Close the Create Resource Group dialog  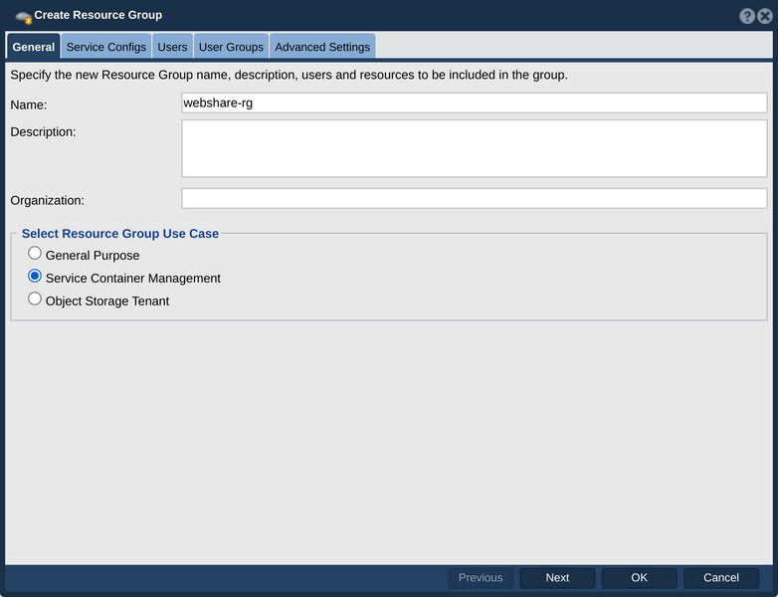tap(765, 16)
